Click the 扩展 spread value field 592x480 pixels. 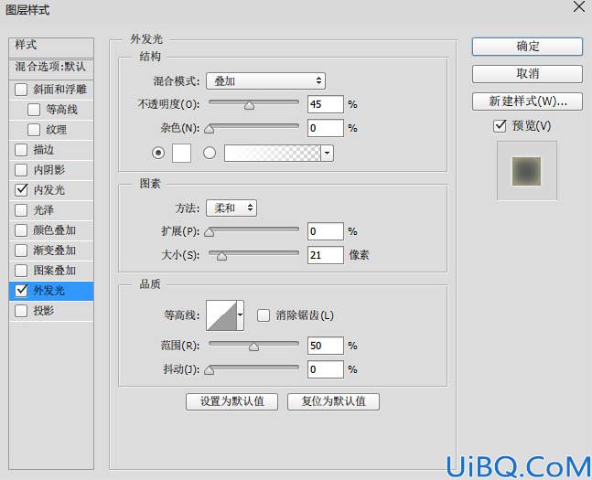click(326, 231)
